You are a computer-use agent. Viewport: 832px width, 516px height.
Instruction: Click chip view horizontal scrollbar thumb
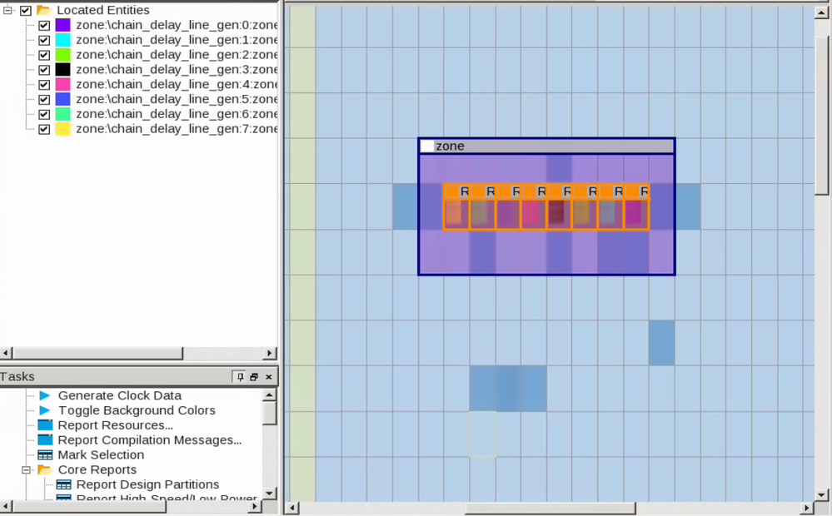(x=551, y=508)
